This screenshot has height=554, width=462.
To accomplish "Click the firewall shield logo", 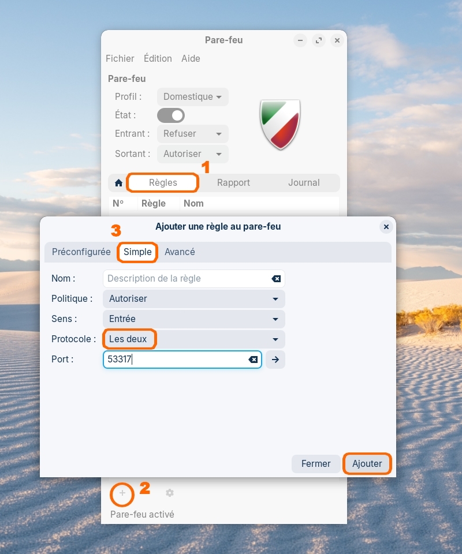I will (280, 124).
